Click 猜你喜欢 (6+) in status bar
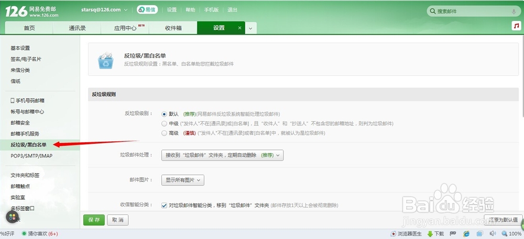524x239 pixels. pos(40,234)
